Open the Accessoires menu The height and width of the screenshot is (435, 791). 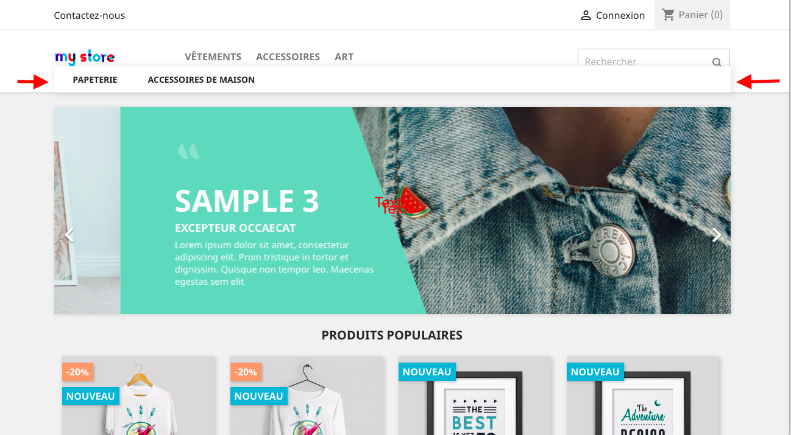pyautogui.click(x=288, y=57)
